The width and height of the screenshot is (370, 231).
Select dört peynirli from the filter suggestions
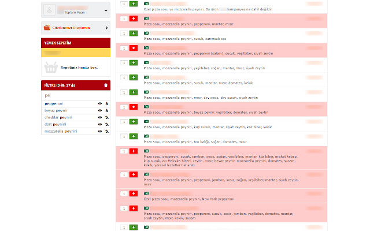55,125
